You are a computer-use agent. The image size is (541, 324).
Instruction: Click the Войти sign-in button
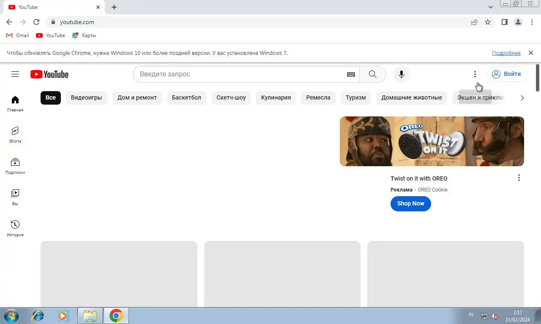point(507,74)
